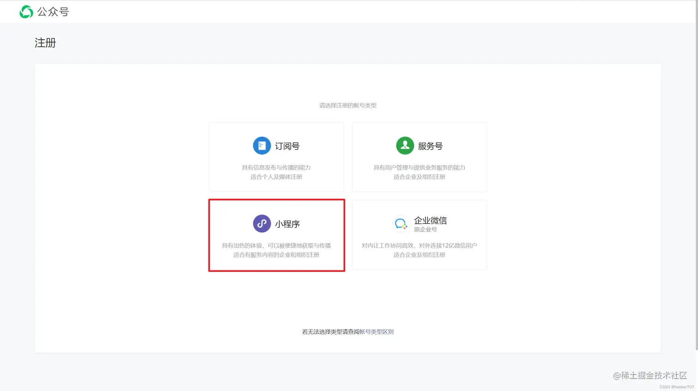The image size is (698, 391).
Task: Choose the 小程序 account type title
Action: point(287,224)
